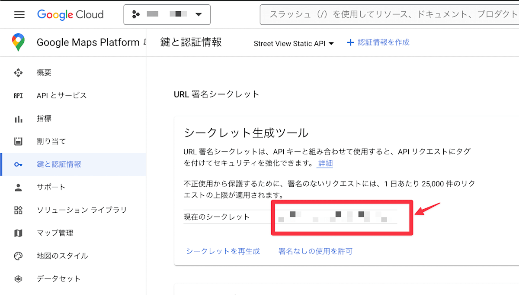Click the Google Maps Platform pin icon
This screenshot has width=519, height=295.
18,42
